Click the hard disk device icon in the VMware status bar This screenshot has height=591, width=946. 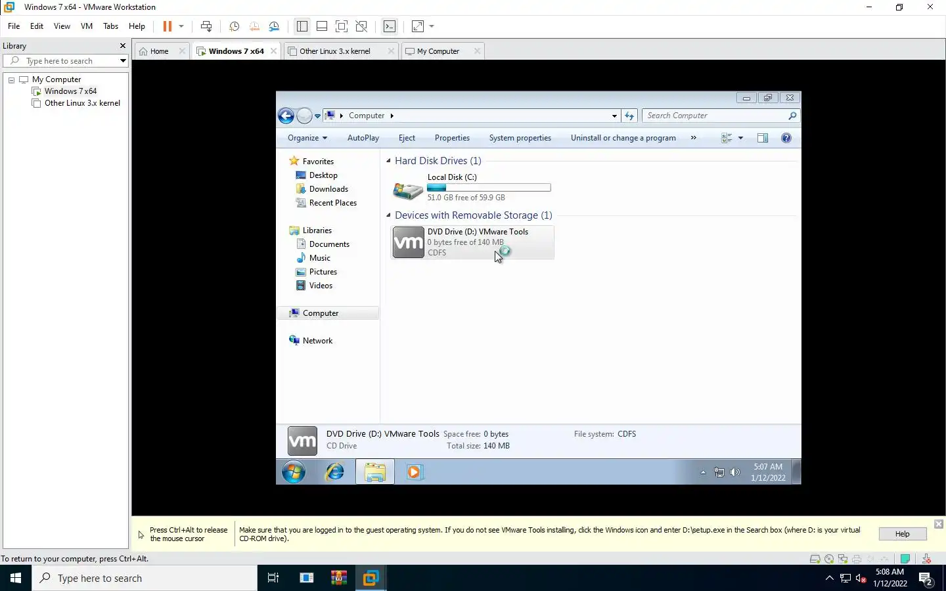coord(815,559)
